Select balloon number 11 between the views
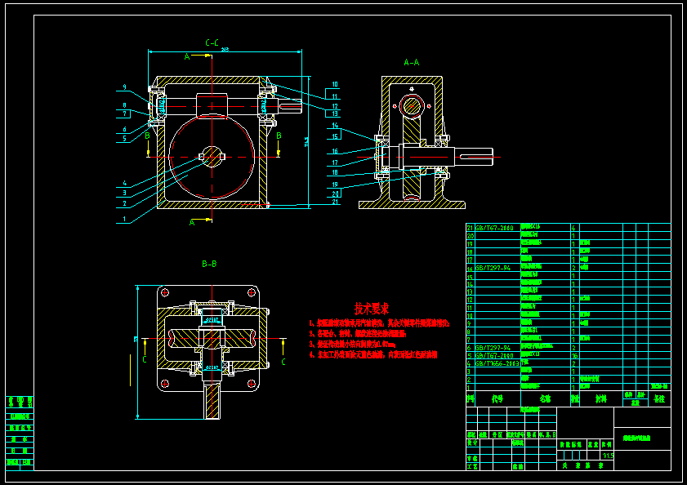This screenshot has width=687, height=485. click(335, 97)
